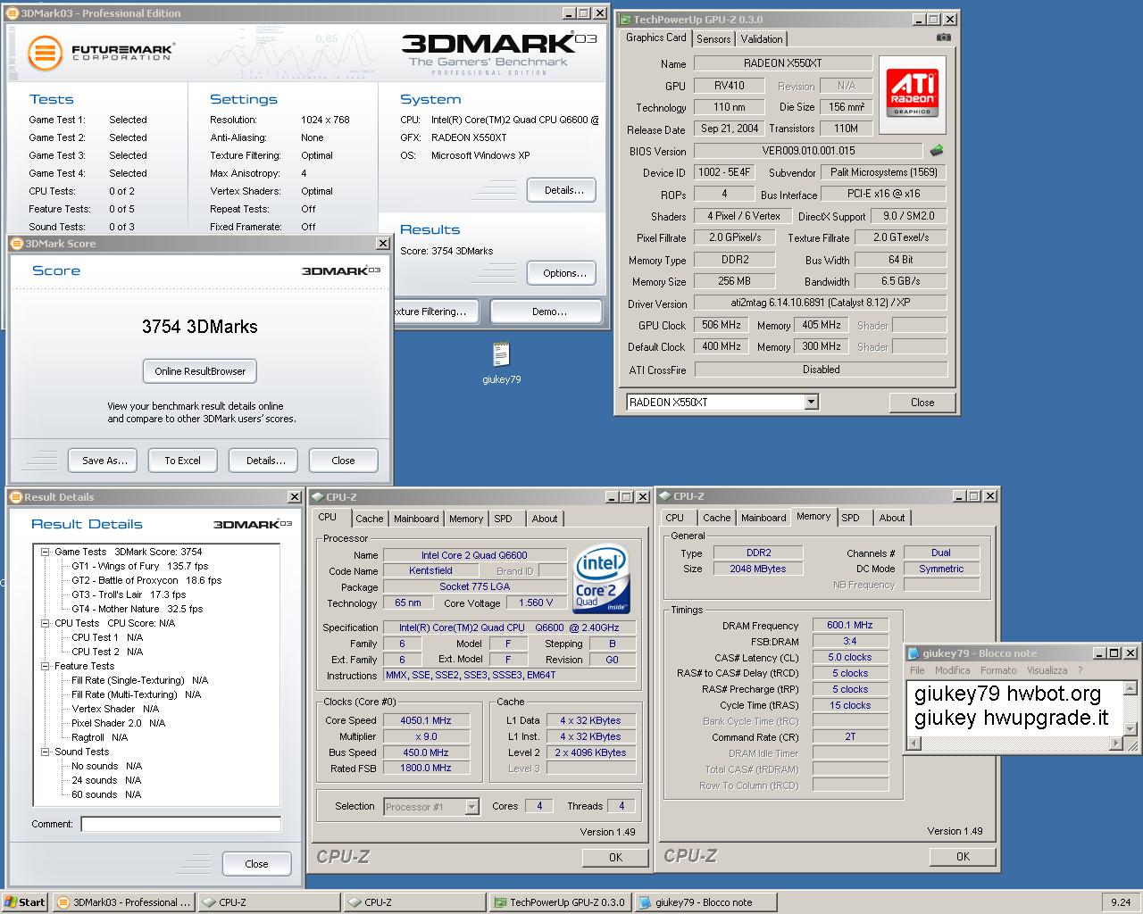Select GT3 - Troll's Lair result row
Viewport: 1143px width, 914px height.
pyautogui.click(x=129, y=594)
